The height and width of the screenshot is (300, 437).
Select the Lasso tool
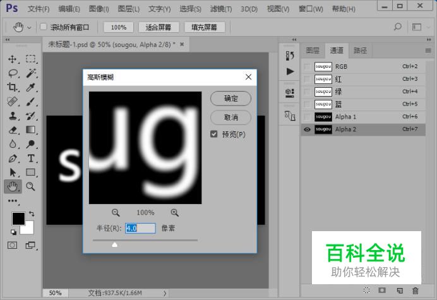(x=13, y=73)
